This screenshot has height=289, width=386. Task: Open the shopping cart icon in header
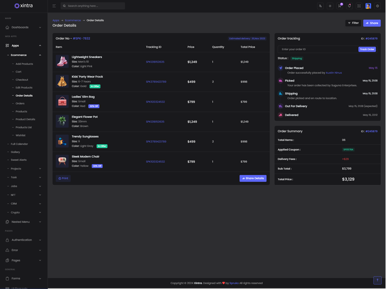point(340,6)
